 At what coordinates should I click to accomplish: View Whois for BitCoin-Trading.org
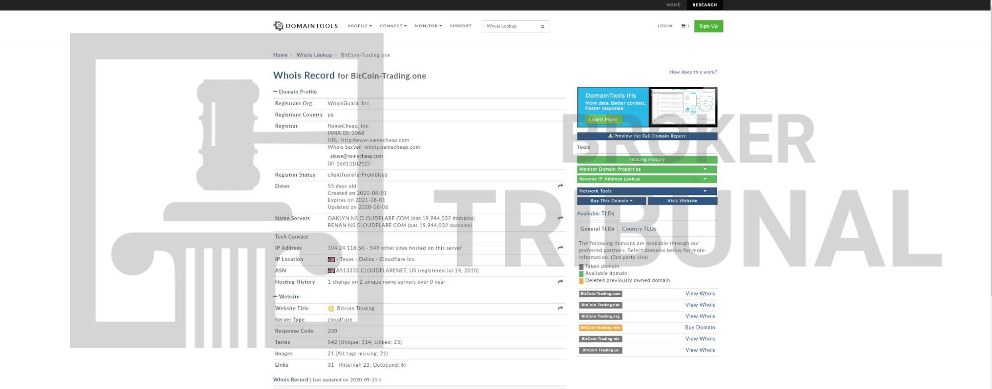tap(700, 317)
